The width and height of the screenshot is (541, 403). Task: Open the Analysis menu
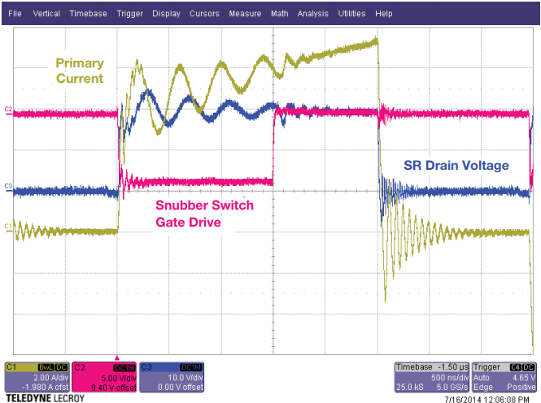(313, 14)
